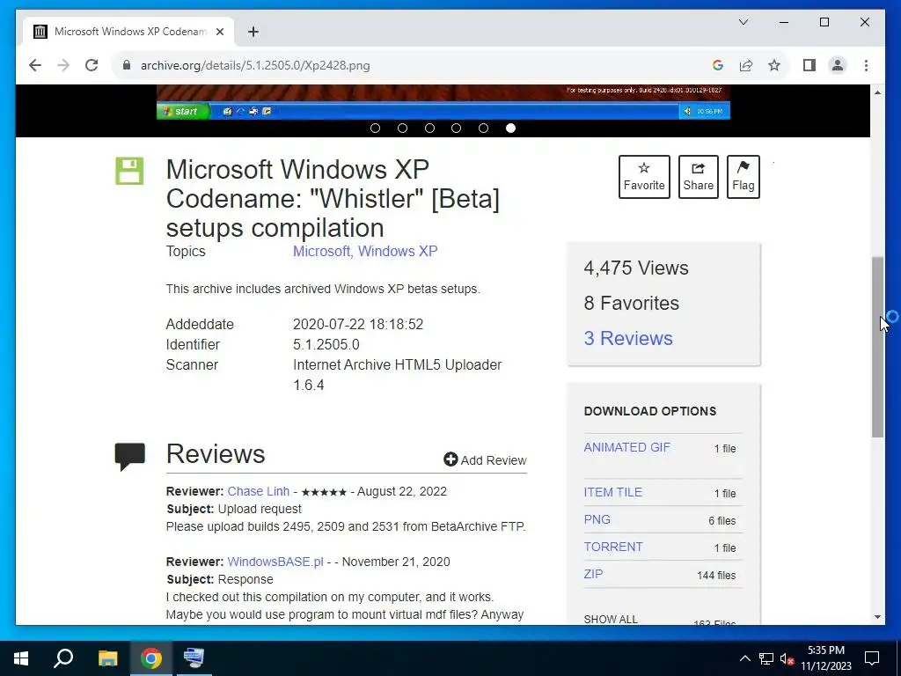This screenshot has width=901, height=676.
Task: Click the forward navigation arrow
Action: coord(63,65)
